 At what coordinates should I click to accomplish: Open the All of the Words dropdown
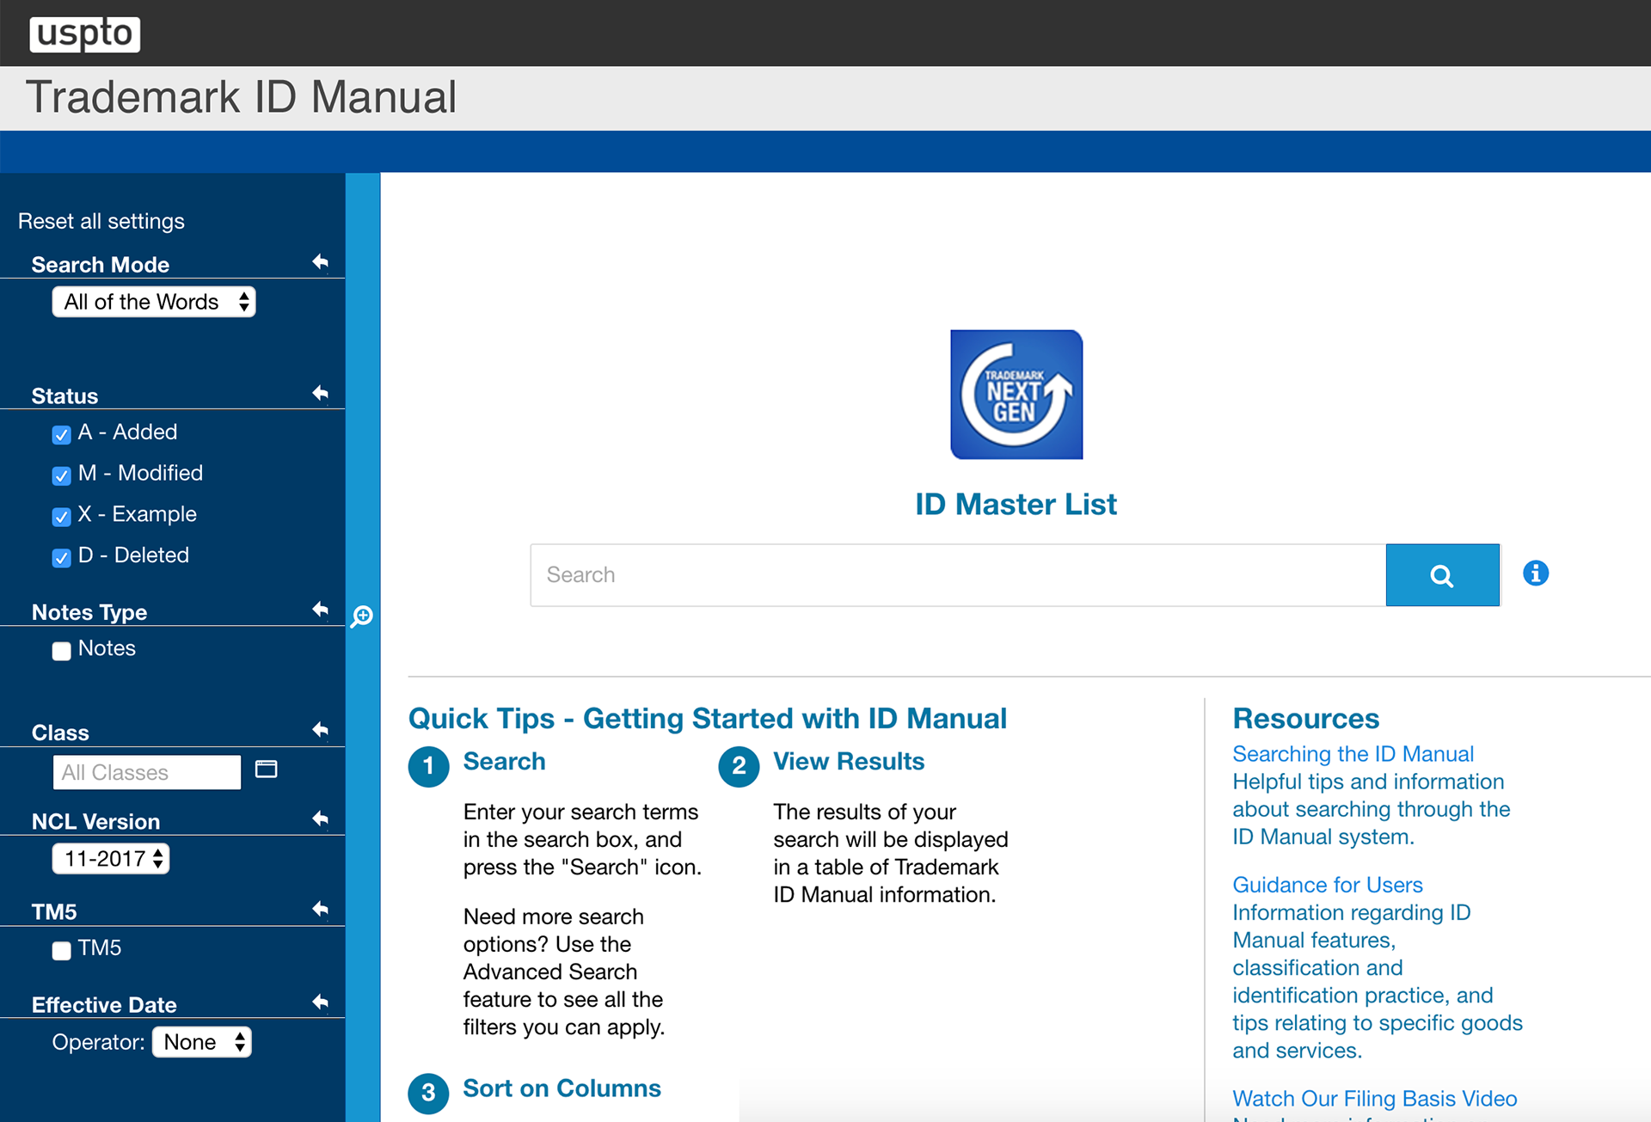coord(154,302)
